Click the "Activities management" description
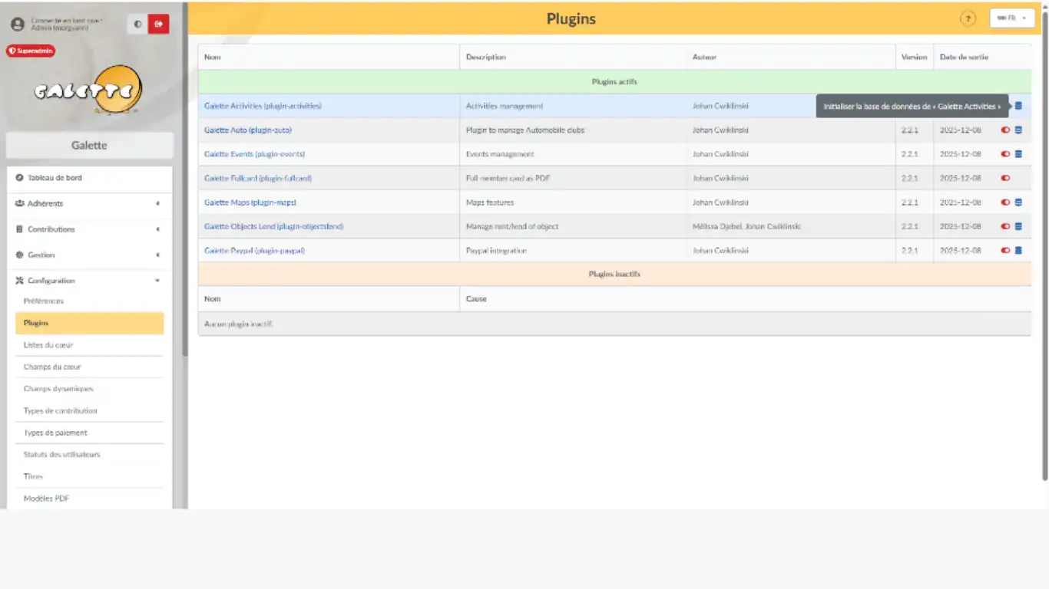 click(x=505, y=106)
